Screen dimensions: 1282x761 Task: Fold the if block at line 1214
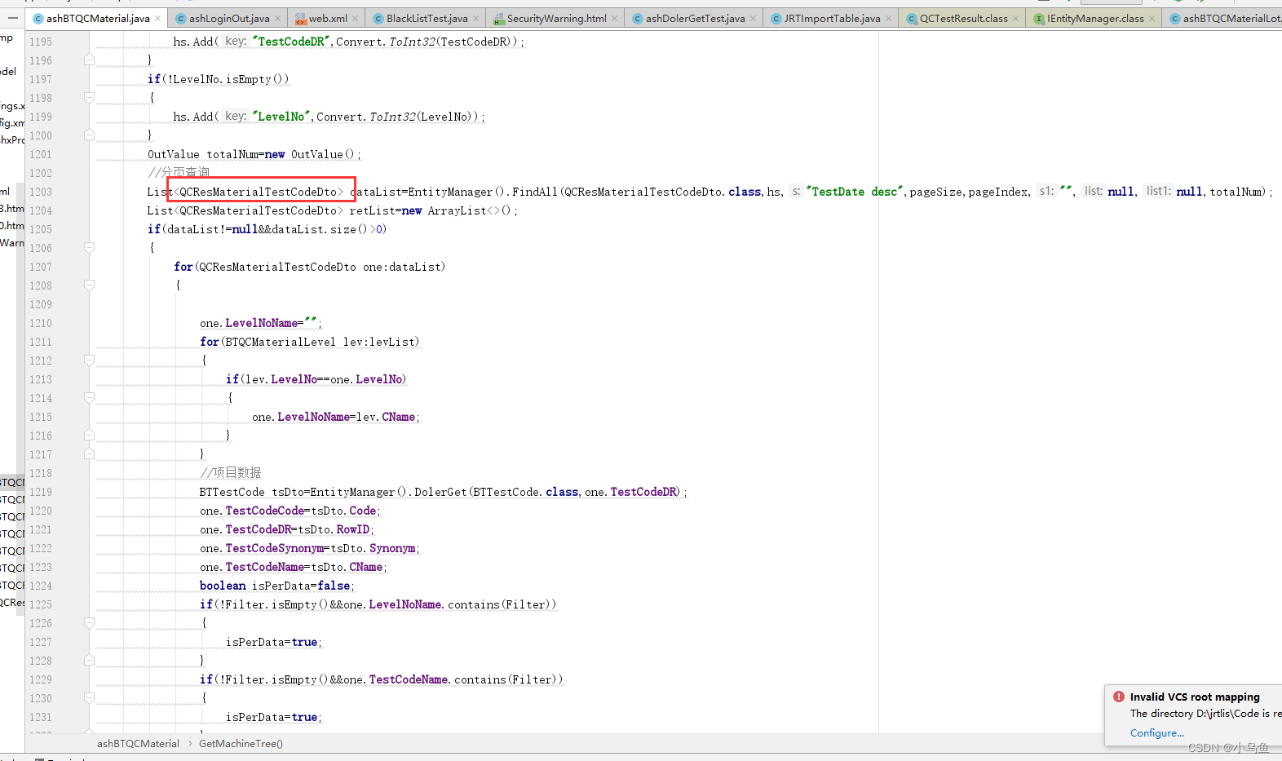click(x=90, y=397)
